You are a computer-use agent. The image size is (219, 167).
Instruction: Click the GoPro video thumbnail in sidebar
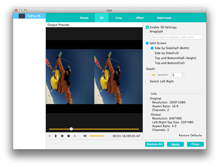22,16
